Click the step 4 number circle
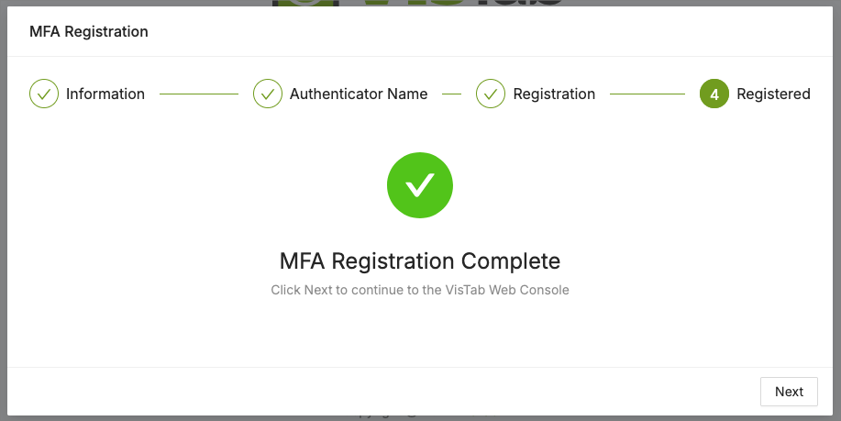This screenshot has height=421, width=841. coord(714,94)
